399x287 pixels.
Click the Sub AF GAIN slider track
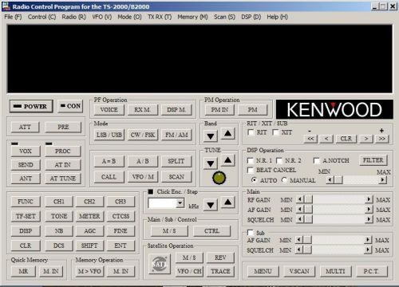click(x=334, y=240)
